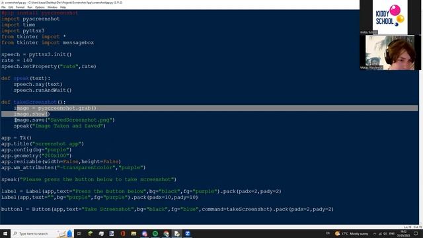Click the '#pip install pyscreenshot' comment line
The width and height of the screenshot is (423, 238).
(40, 13)
